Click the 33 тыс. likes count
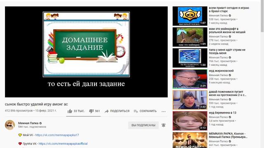The image size is (264, 148). [79, 111]
